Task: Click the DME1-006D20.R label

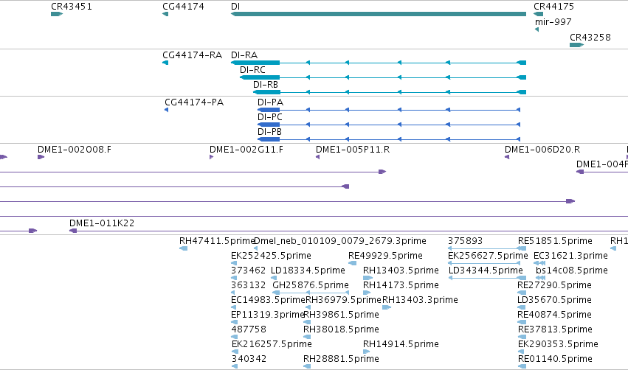Action: 542,150
